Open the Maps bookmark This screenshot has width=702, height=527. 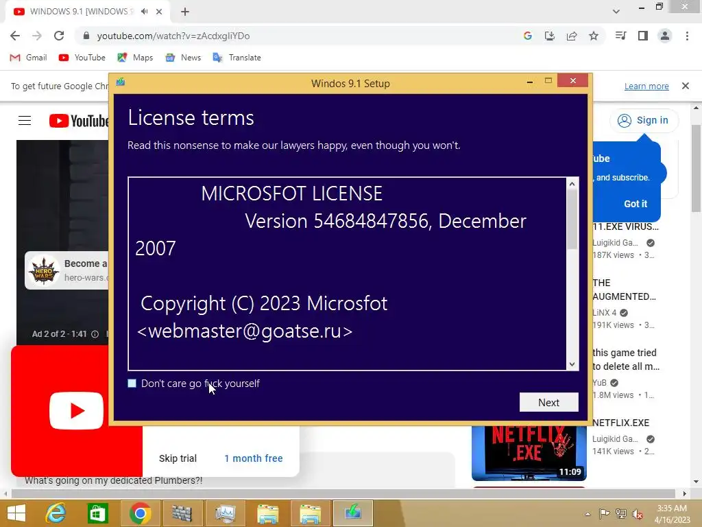(135, 58)
